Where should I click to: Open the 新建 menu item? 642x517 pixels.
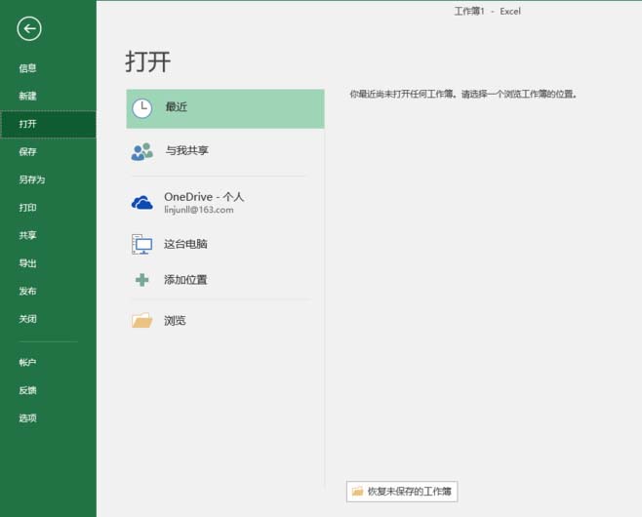tap(28, 96)
